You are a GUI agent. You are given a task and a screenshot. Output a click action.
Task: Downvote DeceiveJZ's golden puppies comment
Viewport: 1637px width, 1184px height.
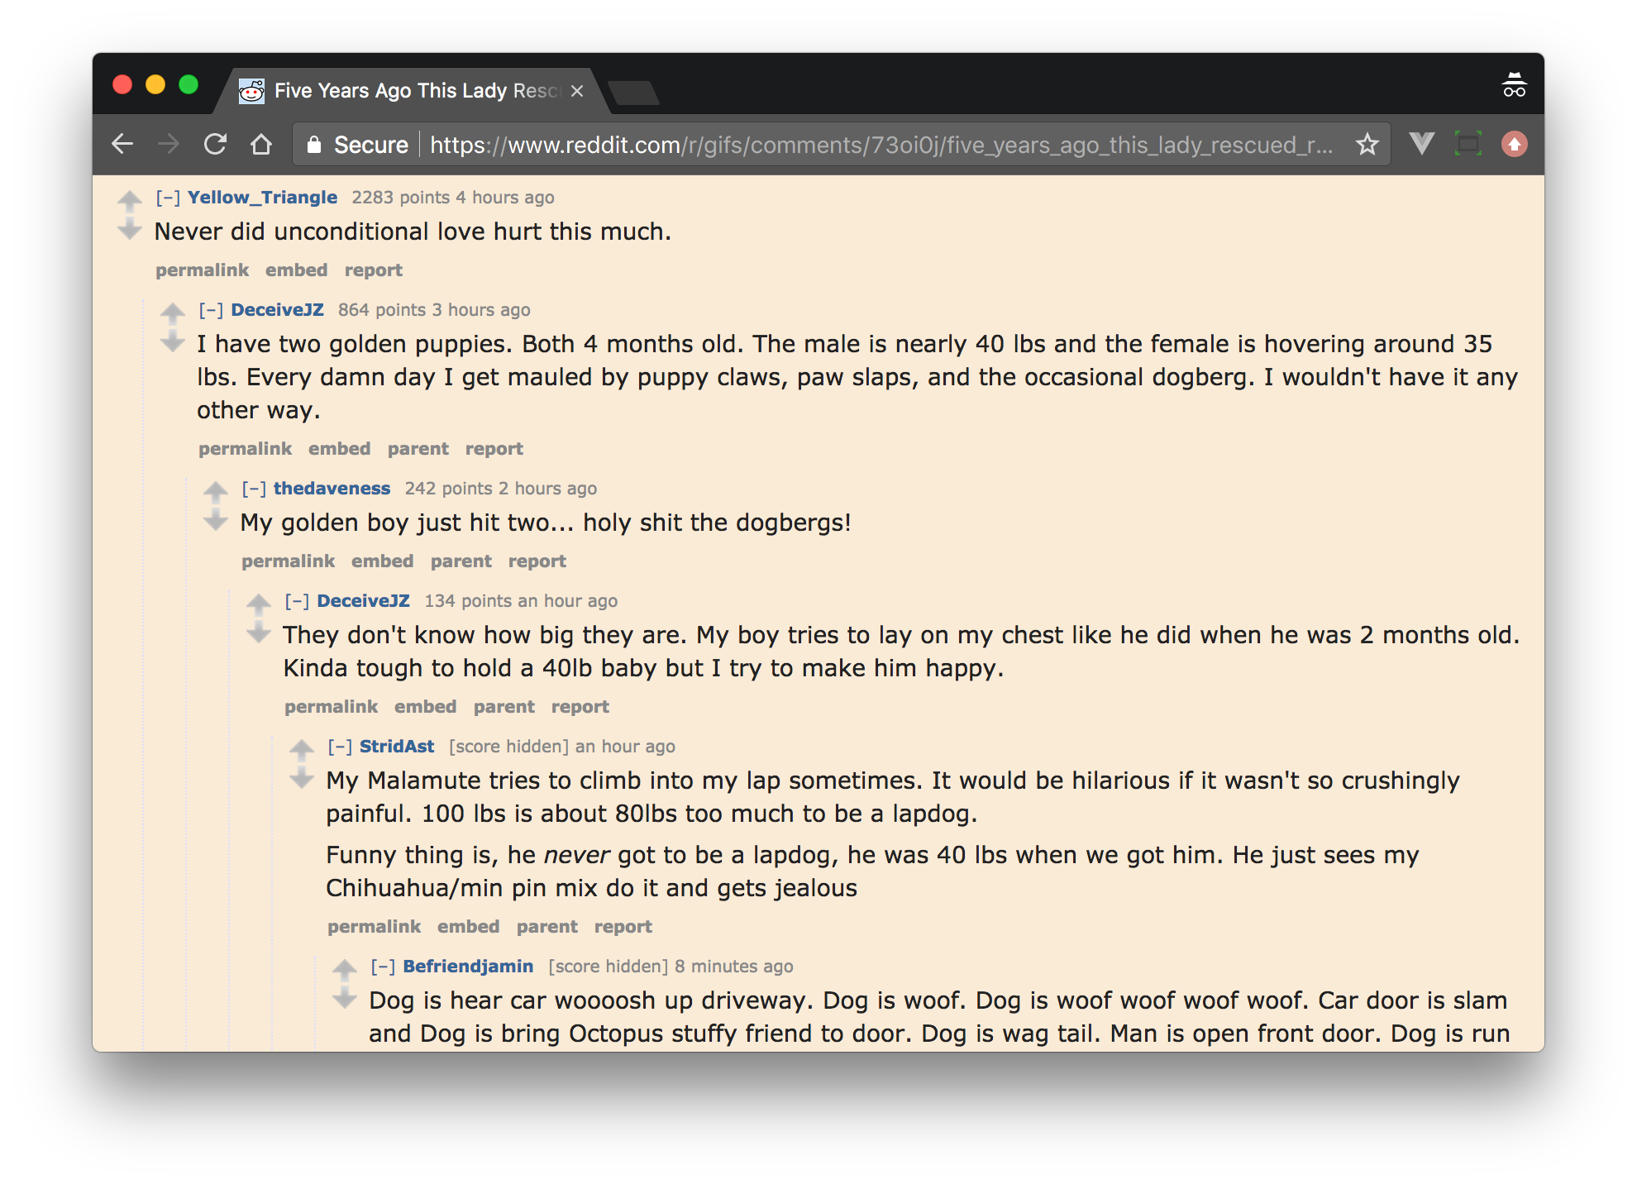173,341
